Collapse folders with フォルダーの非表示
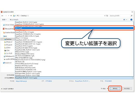The image size is (135, 103). [x=8, y=89]
